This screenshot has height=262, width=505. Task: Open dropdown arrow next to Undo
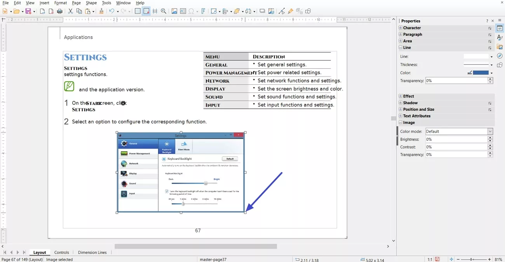(118, 12)
